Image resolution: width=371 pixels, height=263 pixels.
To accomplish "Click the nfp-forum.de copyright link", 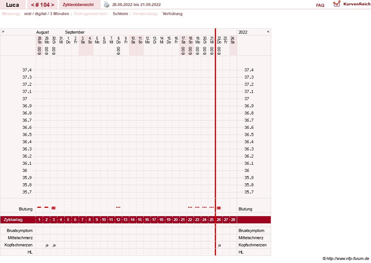I will pyautogui.click(x=346, y=259).
